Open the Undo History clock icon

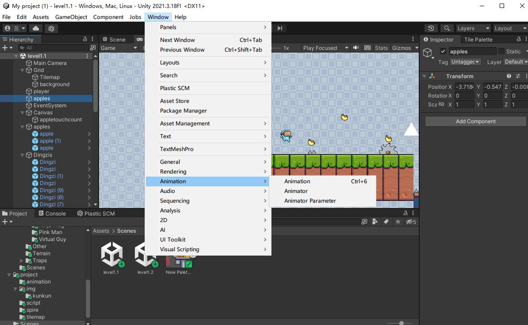coord(431,28)
